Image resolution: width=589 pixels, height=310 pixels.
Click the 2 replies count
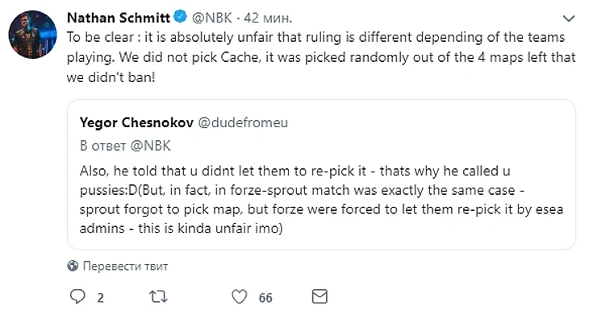pyautogui.click(x=100, y=298)
